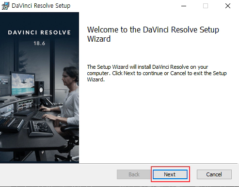This screenshot has height=187, width=239.
Task: Click the Welcome to Setup Wizard heading
Action: coord(153,34)
